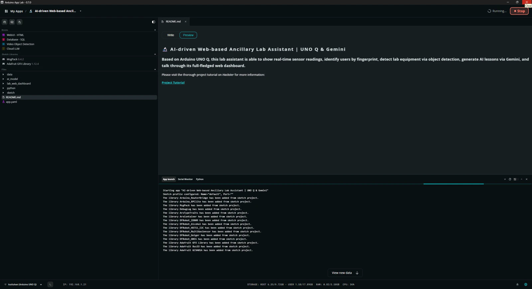Switch to the Write mode
Viewport: 532px width, 289px height.
pyautogui.click(x=171, y=35)
